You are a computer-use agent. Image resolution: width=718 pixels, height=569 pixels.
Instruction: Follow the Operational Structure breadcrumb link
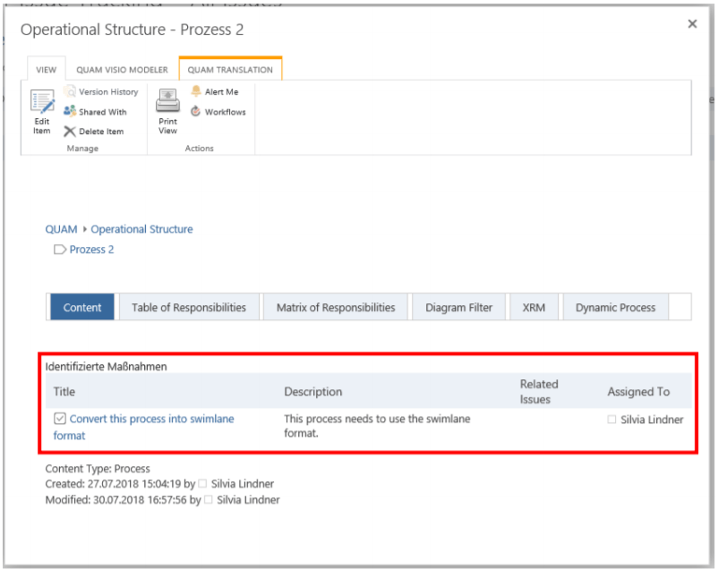[x=141, y=230]
